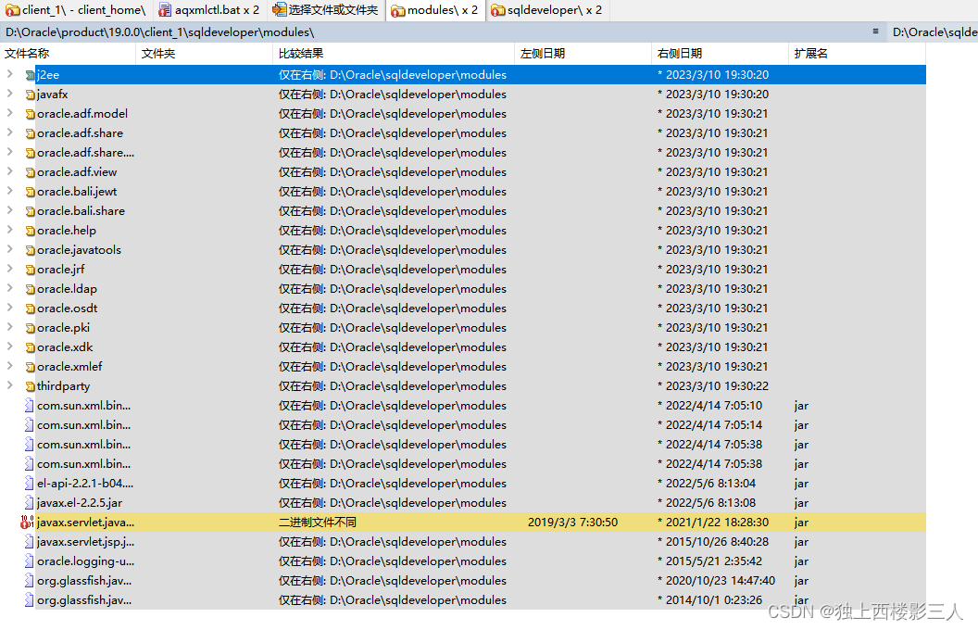Image resolution: width=978 pixels, height=630 pixels.
Task: Select the right date 2020/10/23 14:47:40
Action: (x=716, y=581)
